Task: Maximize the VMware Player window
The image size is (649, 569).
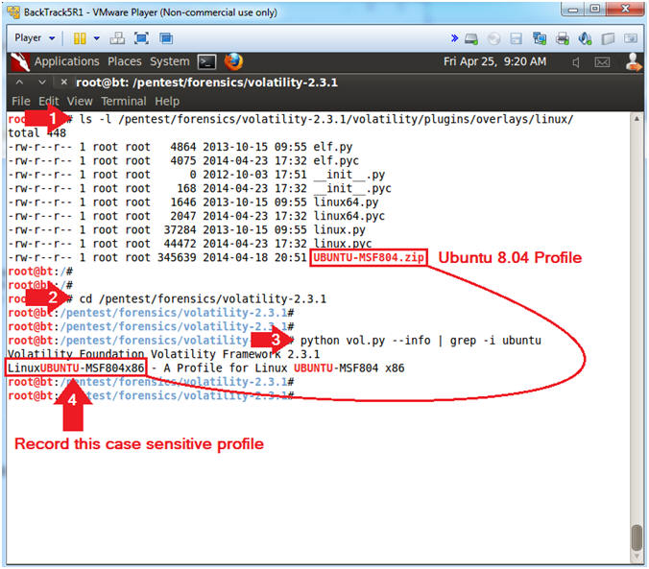Action: (595, 9)
